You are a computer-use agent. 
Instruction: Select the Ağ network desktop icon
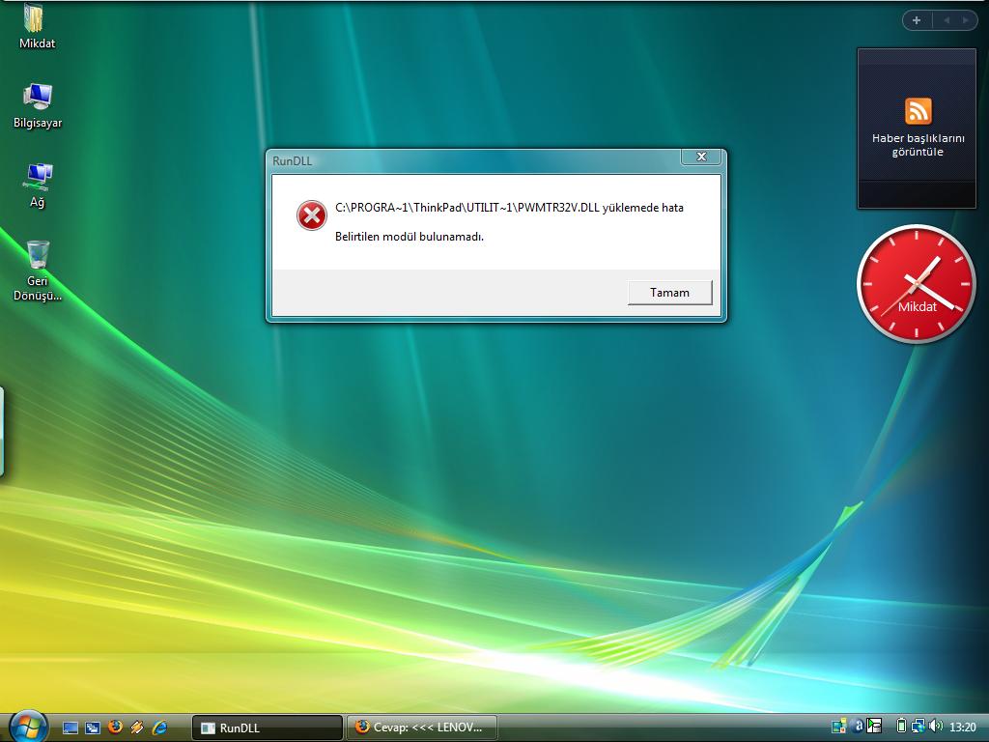click(38, 185)
